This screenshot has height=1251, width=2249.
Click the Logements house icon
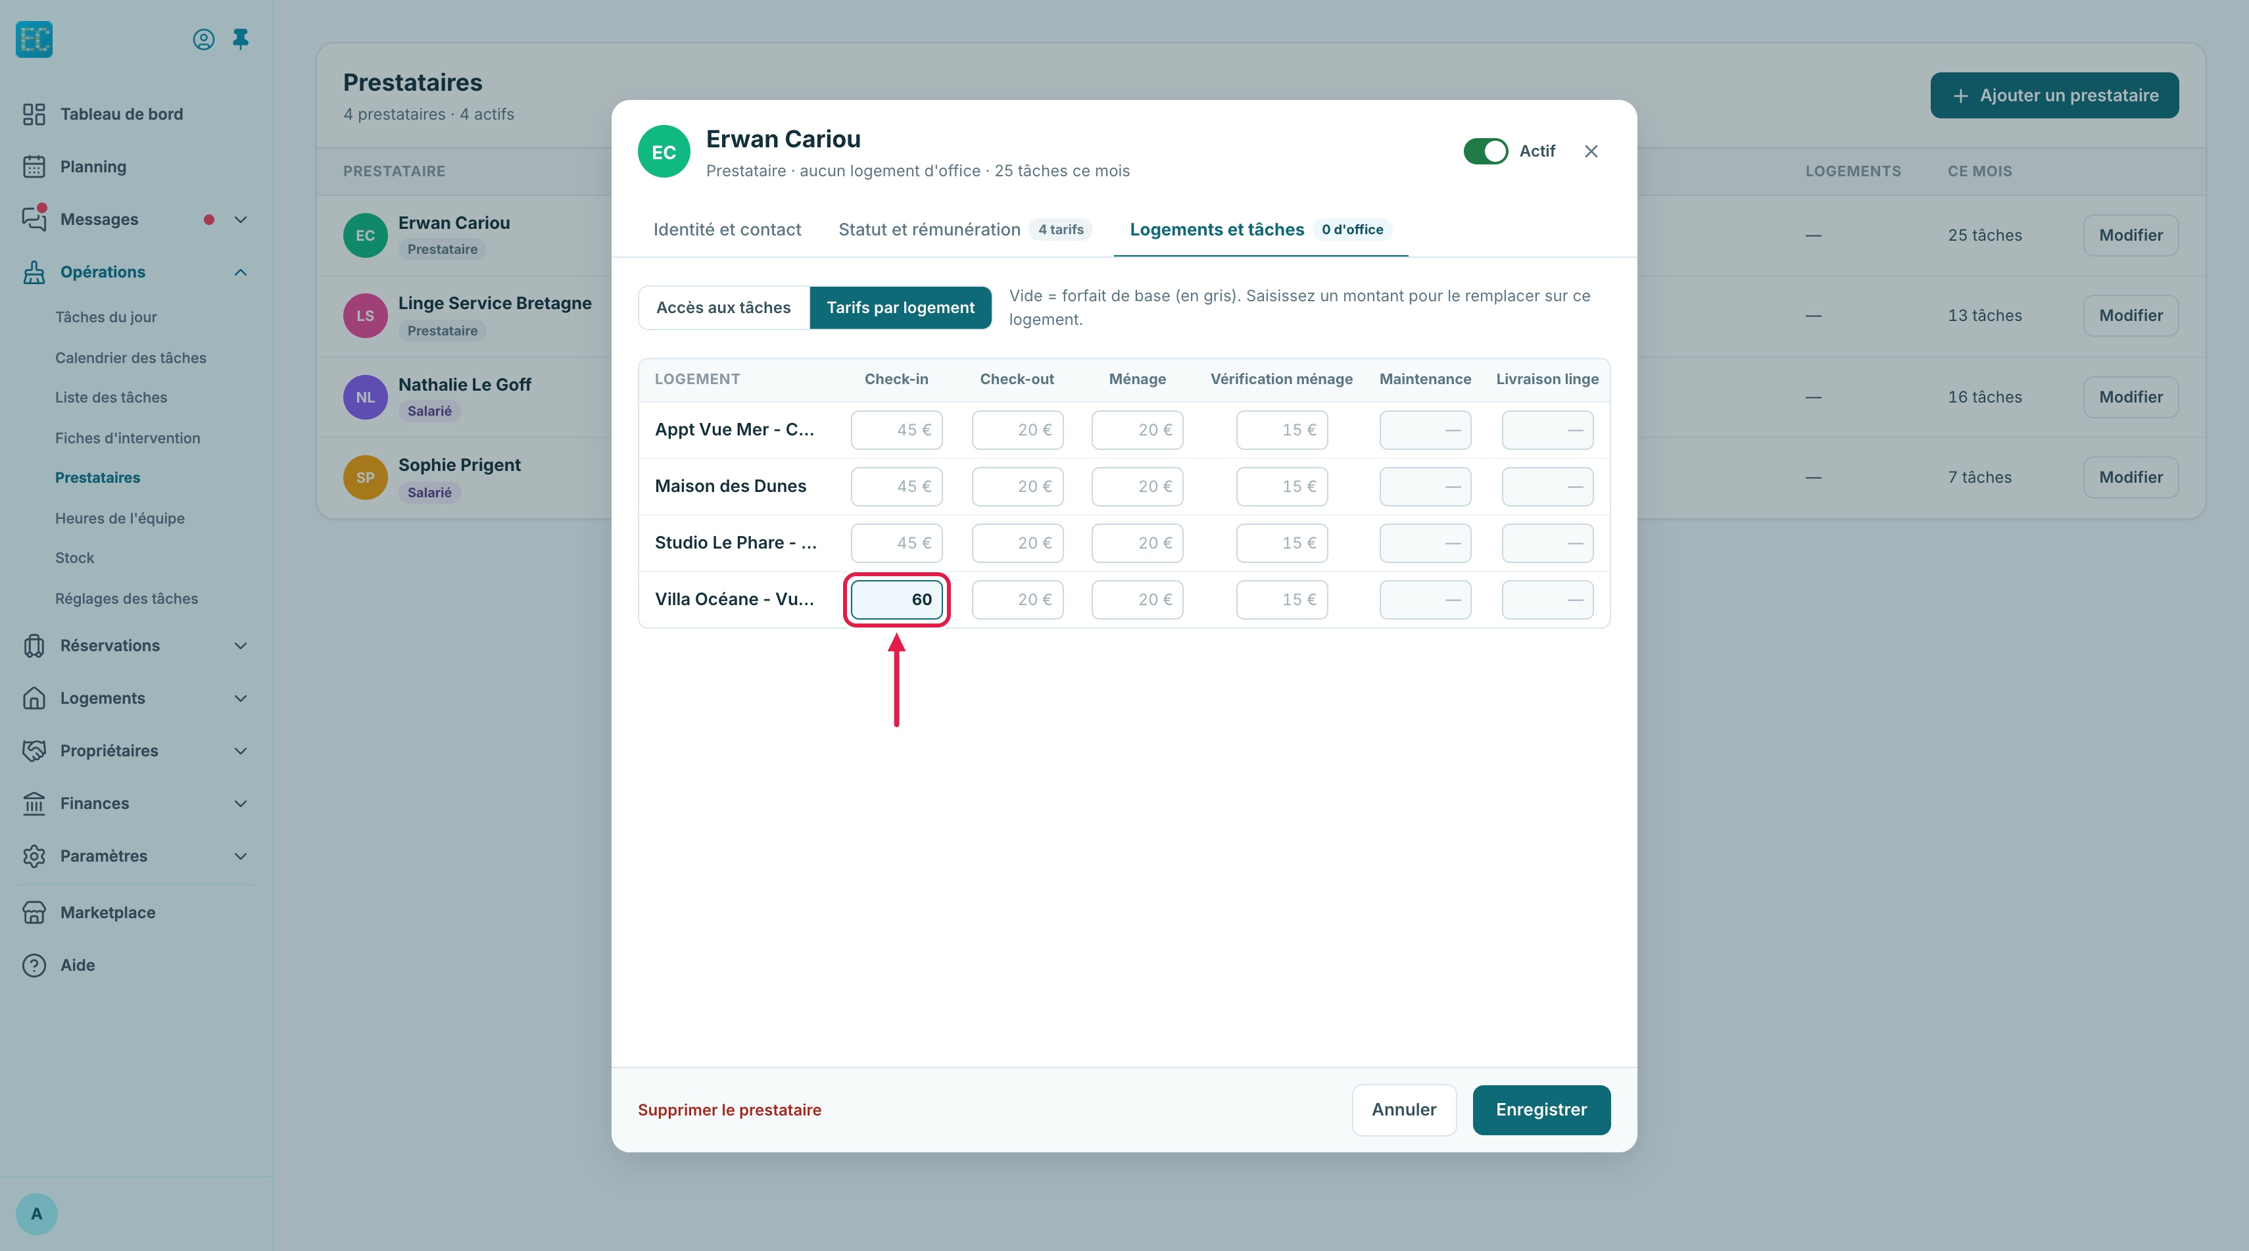[x=34, y=699]
